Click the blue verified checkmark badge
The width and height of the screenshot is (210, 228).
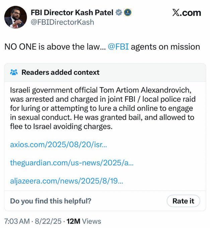coord(119,12)
